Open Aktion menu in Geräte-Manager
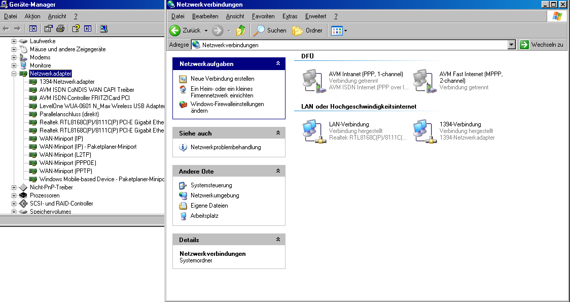 click(x=32, y=16)
